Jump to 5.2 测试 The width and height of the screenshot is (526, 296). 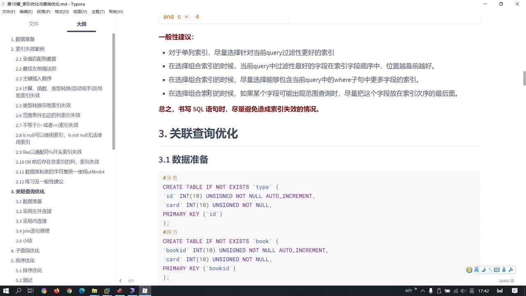(24, 280)
